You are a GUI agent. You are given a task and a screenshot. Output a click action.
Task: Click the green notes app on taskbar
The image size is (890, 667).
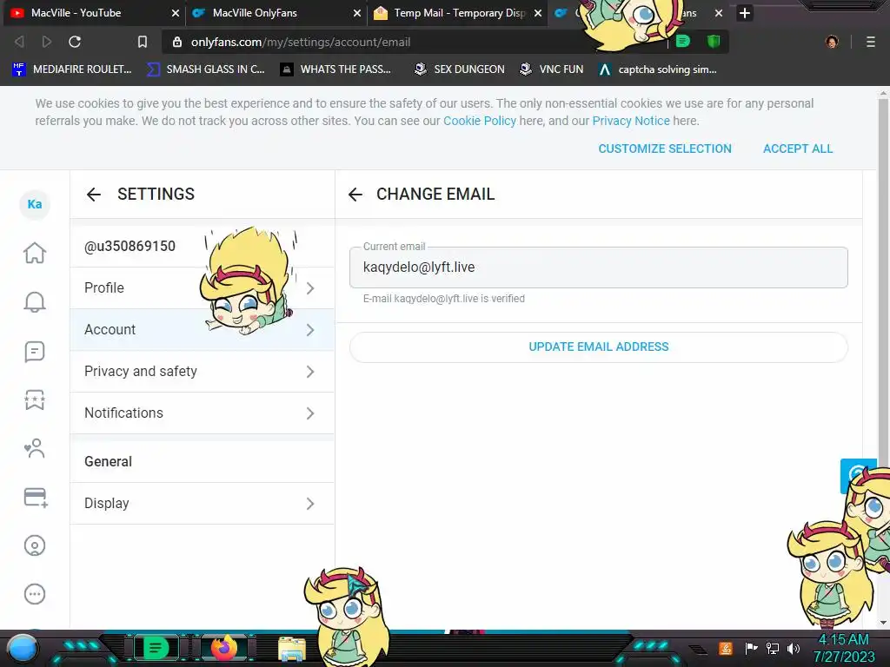(156, 648)
